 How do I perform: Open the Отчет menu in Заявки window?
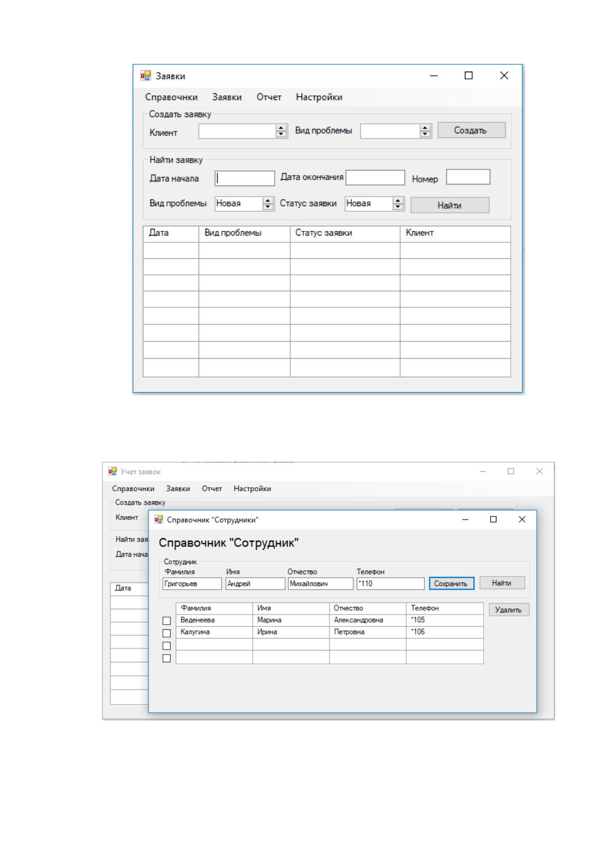(269, 97)
